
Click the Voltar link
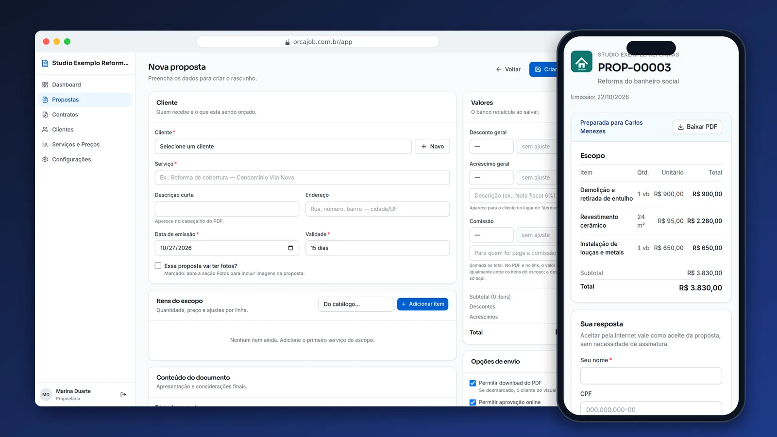click(x=508, y=69)
